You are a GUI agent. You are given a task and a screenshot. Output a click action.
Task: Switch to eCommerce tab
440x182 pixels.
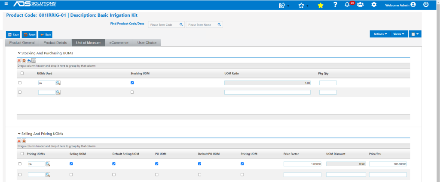point(119,43)
